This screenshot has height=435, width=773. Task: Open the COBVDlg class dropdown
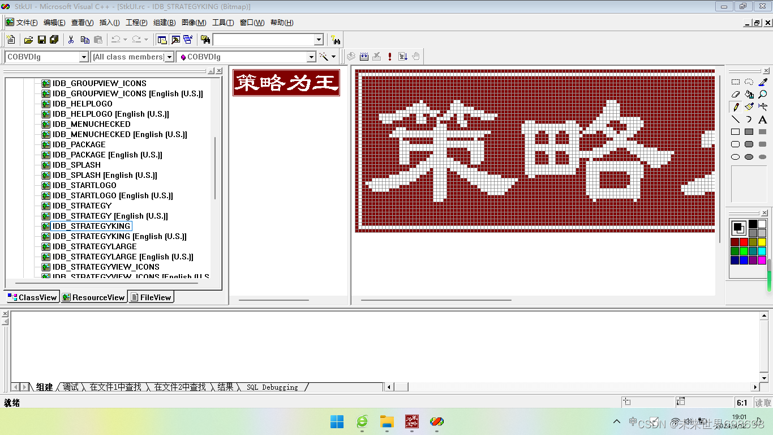point(84,57)
